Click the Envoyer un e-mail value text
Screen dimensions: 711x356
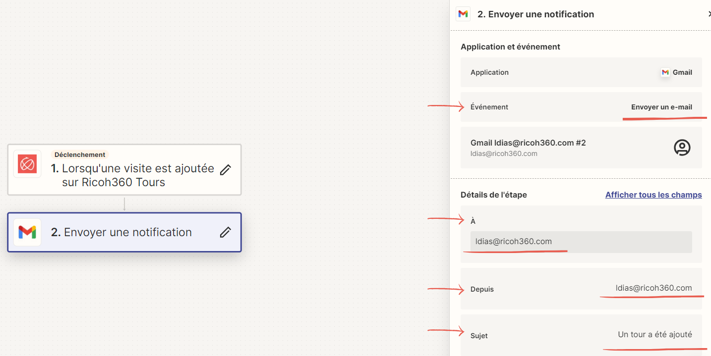pyautogui.click(x=661, y=107)
